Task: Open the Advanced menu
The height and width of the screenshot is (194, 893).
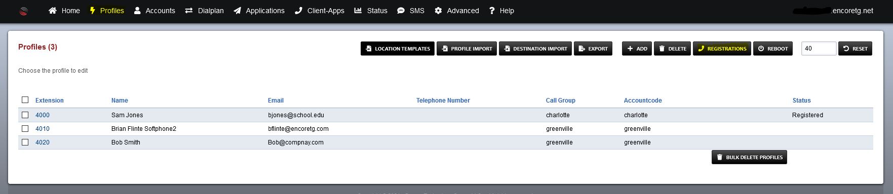Action: (456, 11)
